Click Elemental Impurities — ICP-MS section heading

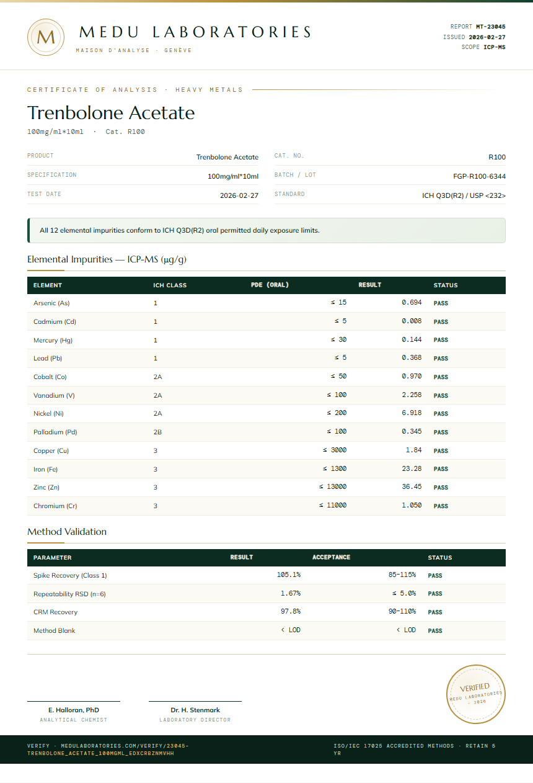(x=107, y=259)
